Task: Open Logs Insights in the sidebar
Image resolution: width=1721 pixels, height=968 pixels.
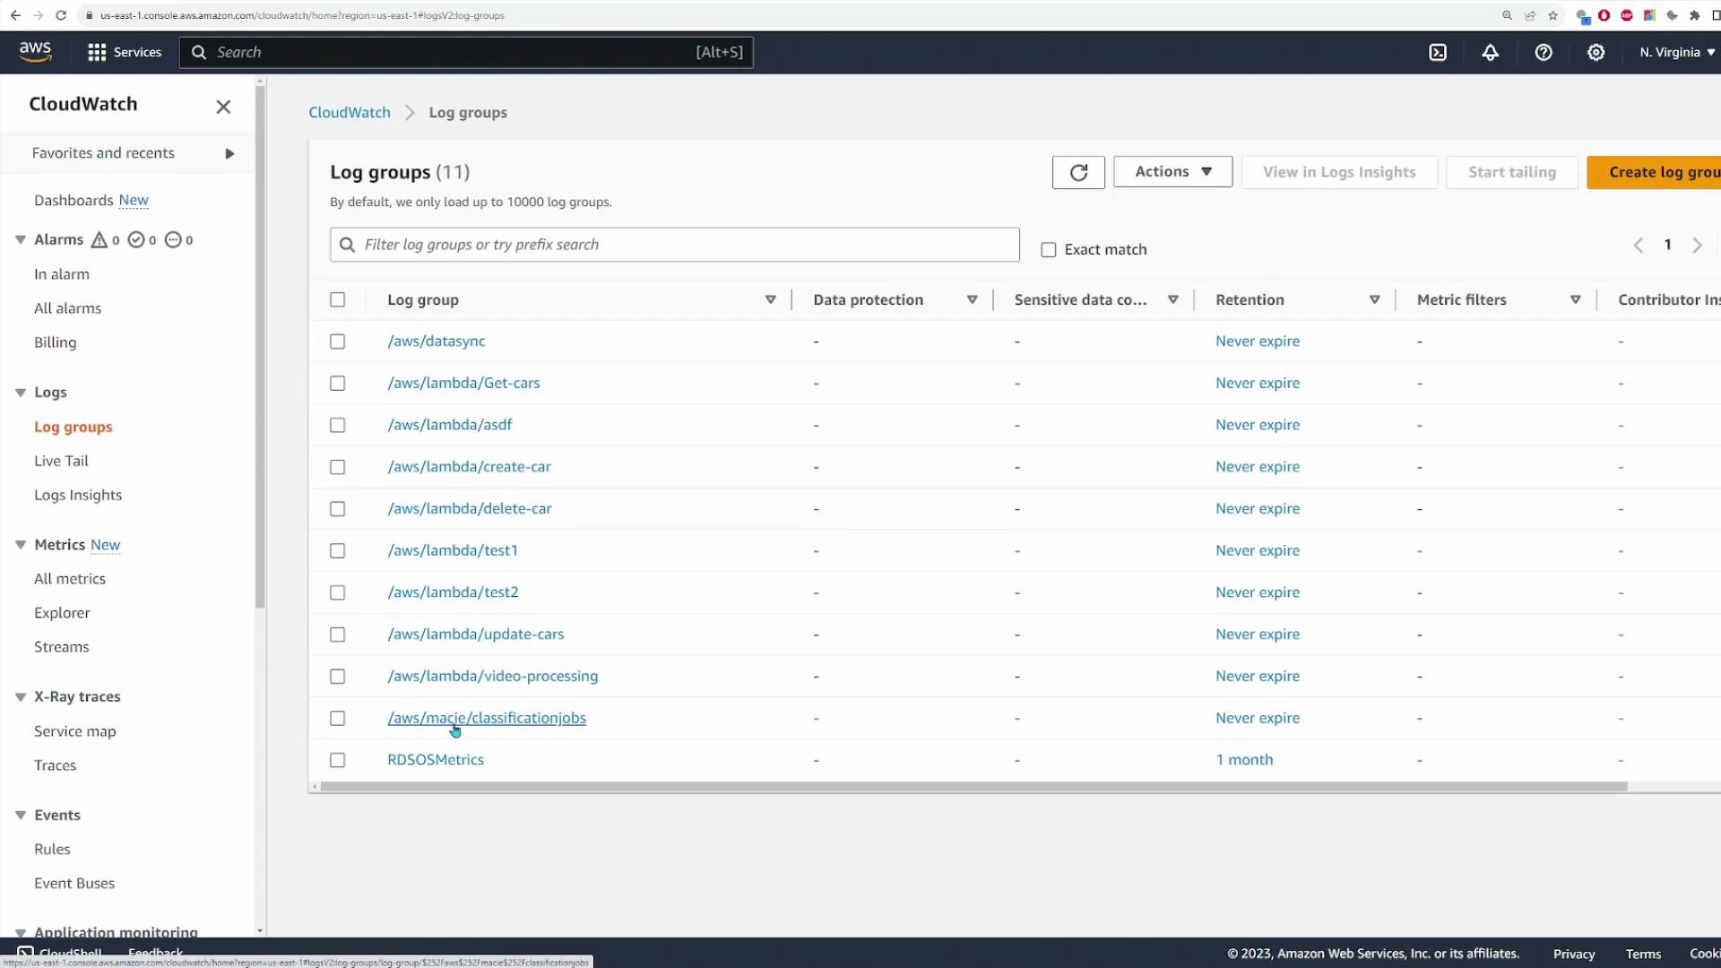Action: coord(78,494)
